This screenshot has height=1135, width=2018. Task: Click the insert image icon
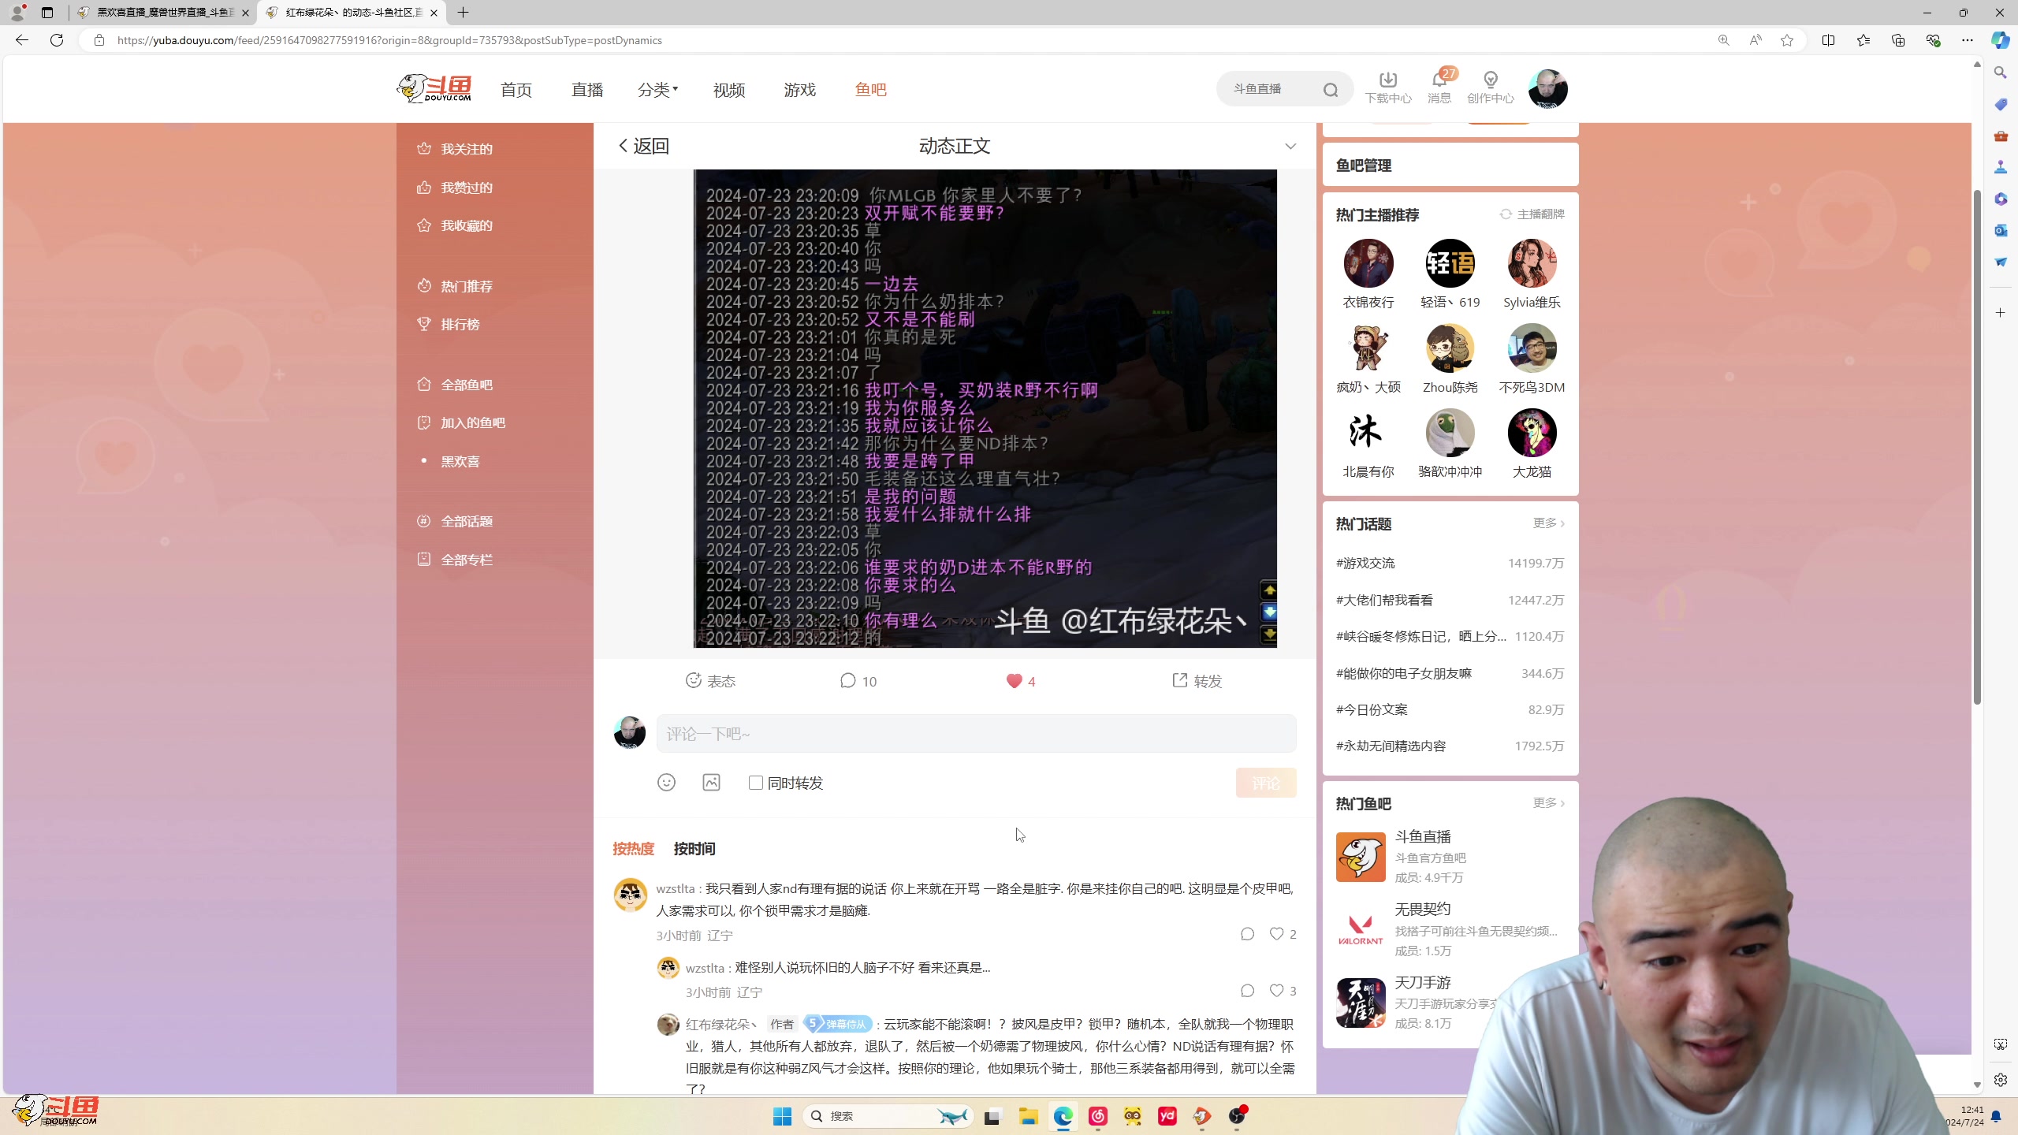[x=712, y=783]
